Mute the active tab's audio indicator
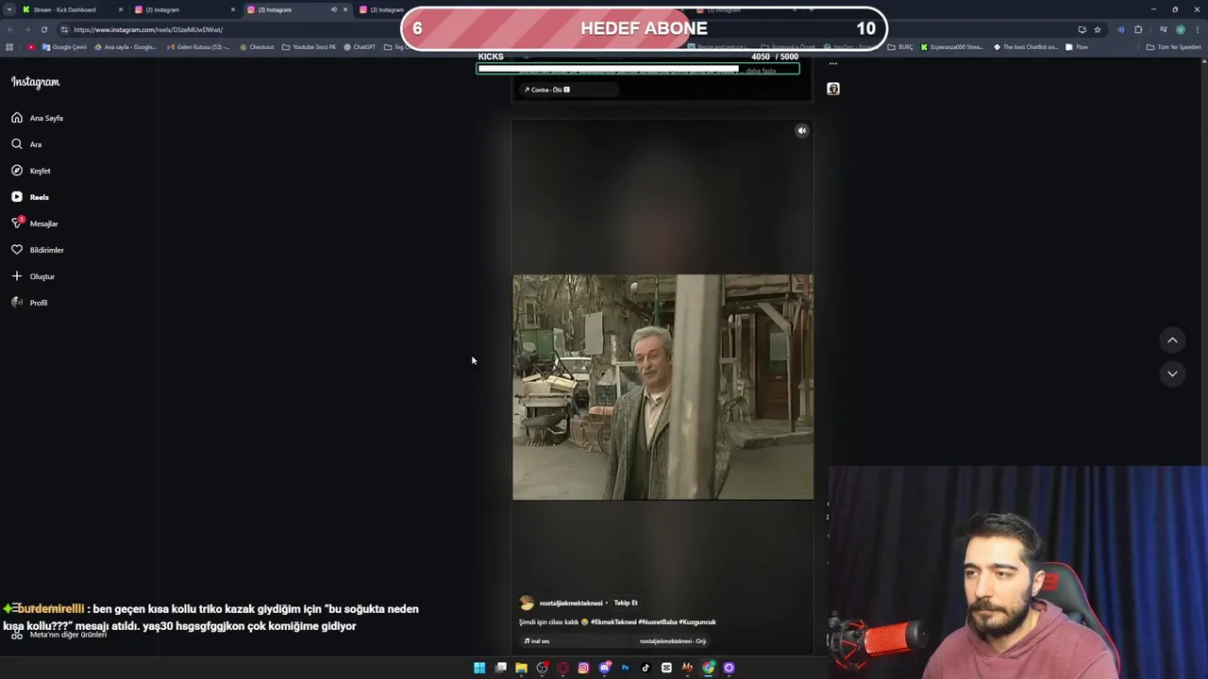1208x679 pixels. point(333,9)
